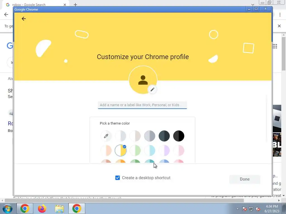Image resolution: width=286 pixels, height=214 pixels.
Task: Open the clock showing 4:34 PM
Action: click(272, 208)
